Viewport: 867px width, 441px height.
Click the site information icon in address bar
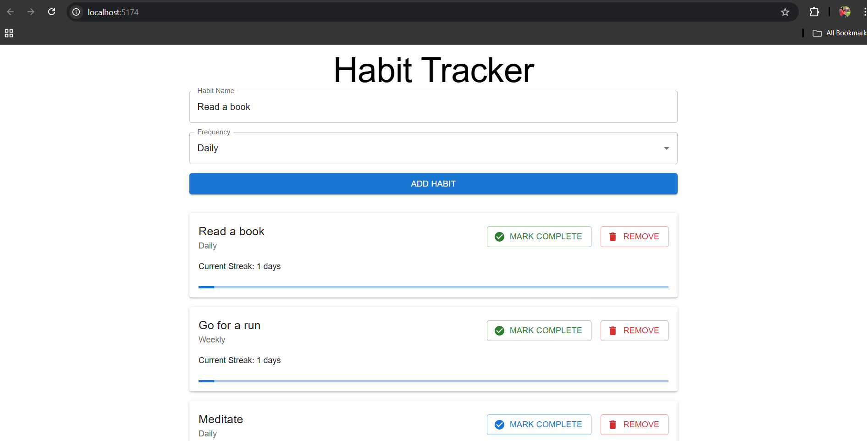pyautogui.click(x=76, y=12)
